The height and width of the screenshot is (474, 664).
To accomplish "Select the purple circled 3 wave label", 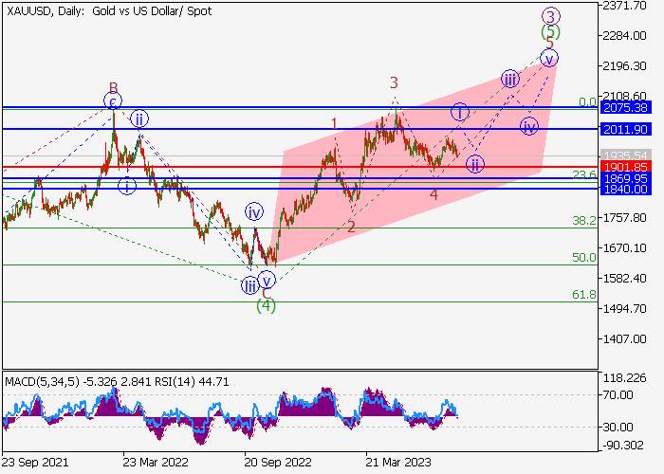I will [x=551, y=17].
